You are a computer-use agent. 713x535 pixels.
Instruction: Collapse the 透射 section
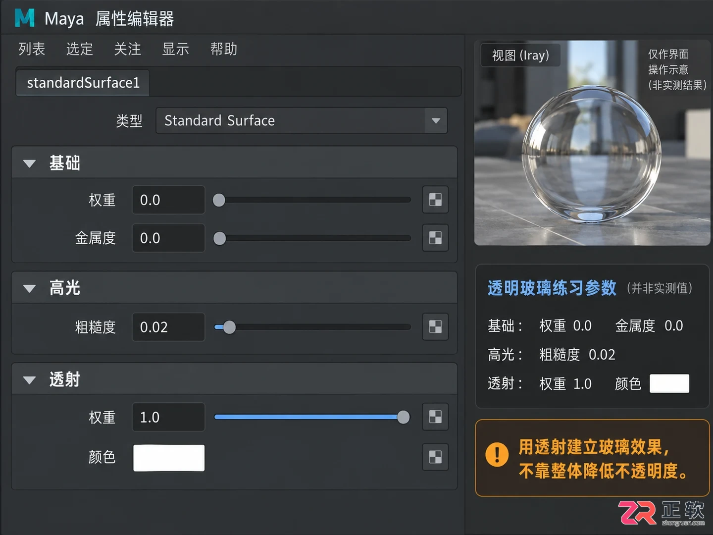[30, 380]
